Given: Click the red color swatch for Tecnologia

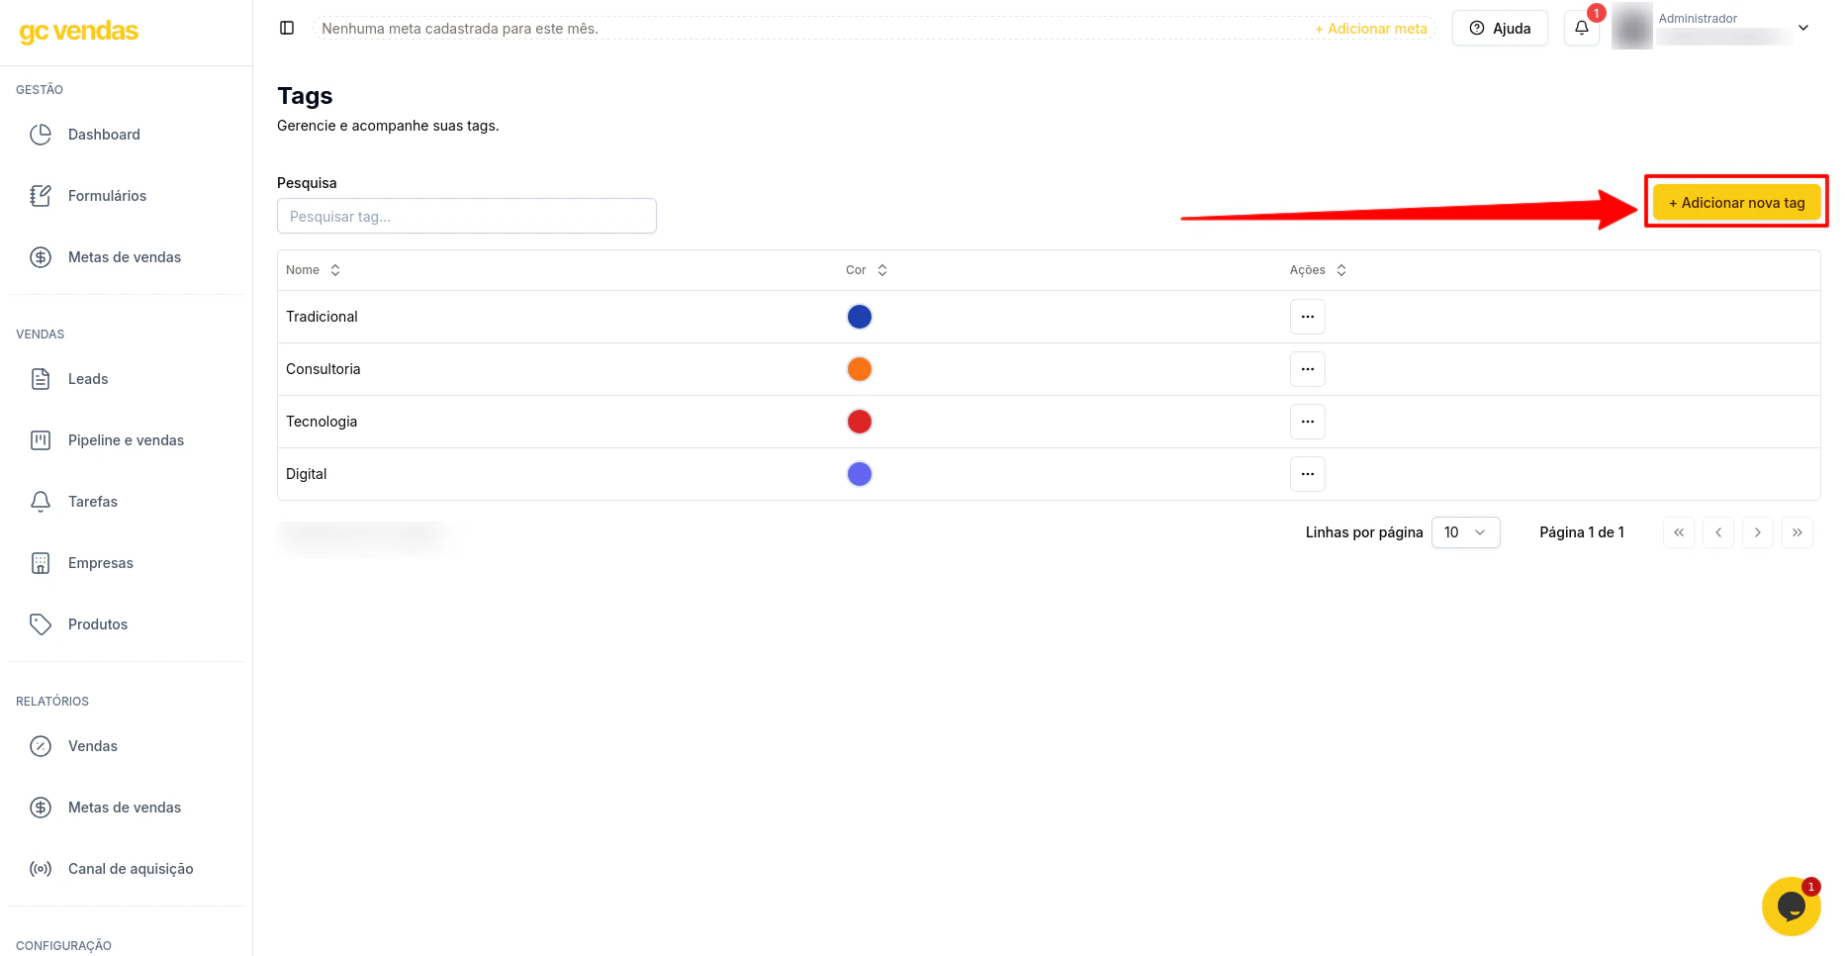Looking at the screenshot, I should [x=860, y=422].
